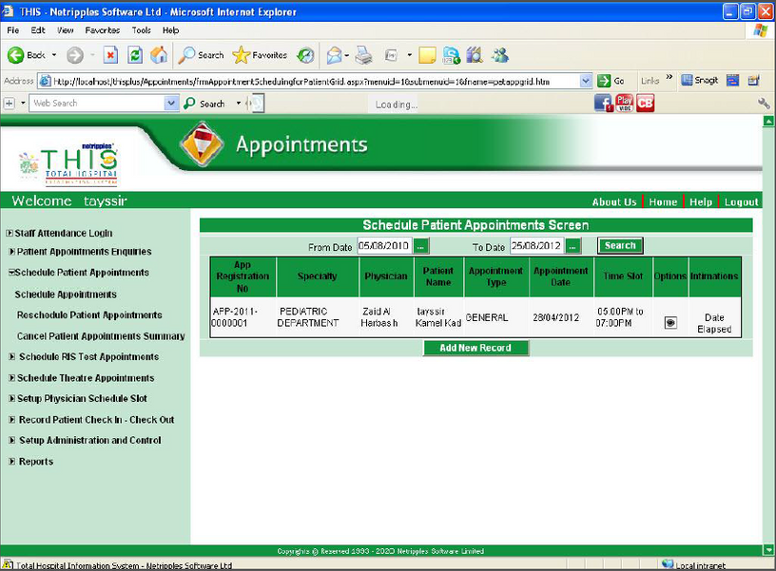Click the green Search button
Screen dimensions: 776x571
tap(620, 245)
